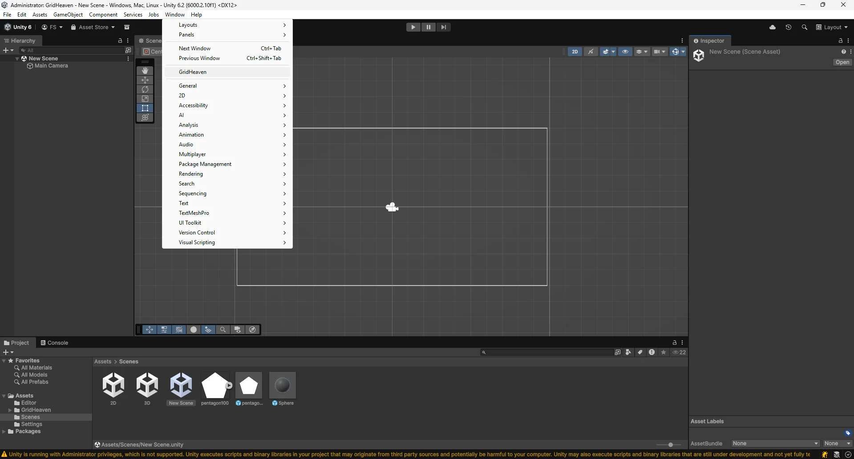
Task: Open Project panel three-dot options menu
Action: (682, 342)
